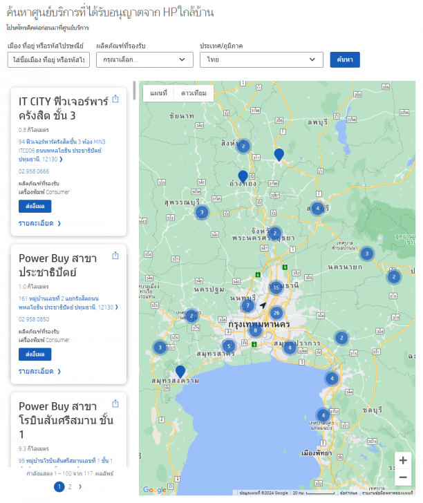This screenshot has width=423, height=503.
Task: Open the cluster of 3 west of สมุทรสาคร
Action: (x=160, y=347)
